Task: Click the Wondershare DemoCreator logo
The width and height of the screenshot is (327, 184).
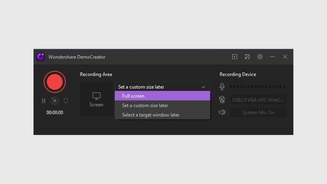Action: tap(40, 57)
